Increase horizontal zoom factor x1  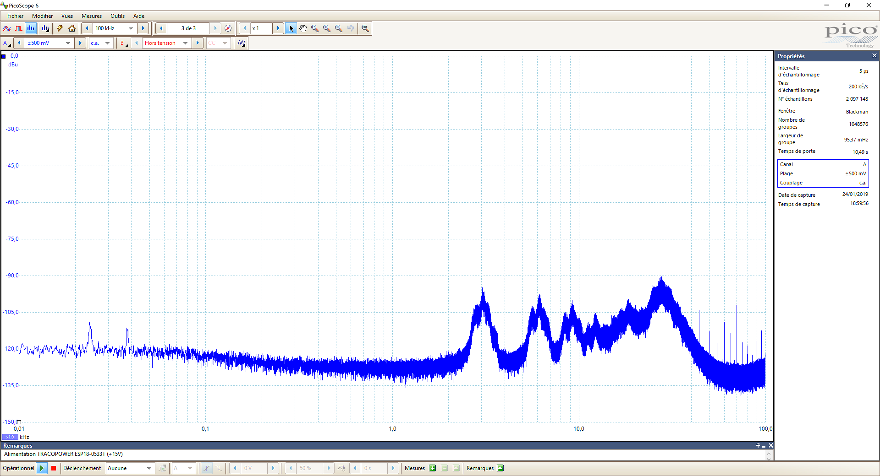click(x=278, y=28)
